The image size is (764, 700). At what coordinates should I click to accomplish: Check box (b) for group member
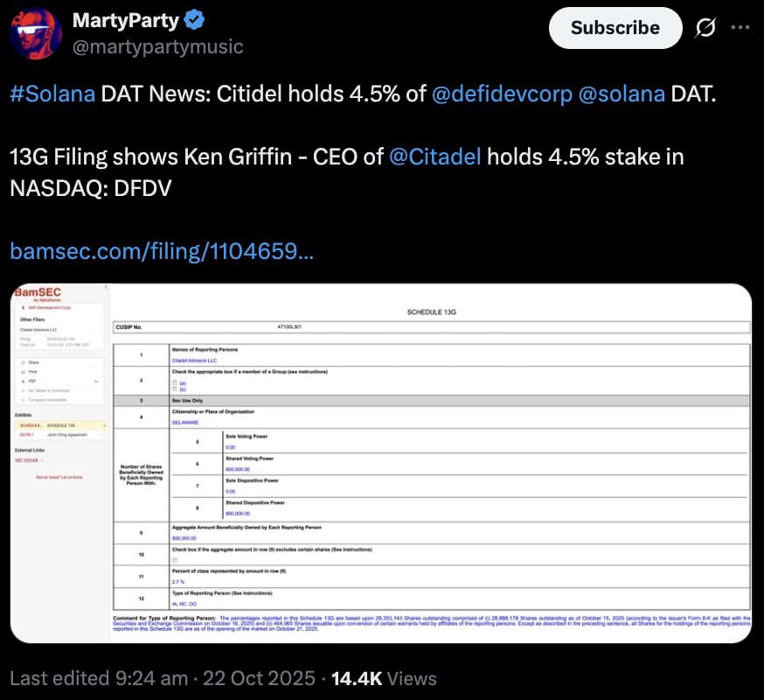click(x=176, y=388)
